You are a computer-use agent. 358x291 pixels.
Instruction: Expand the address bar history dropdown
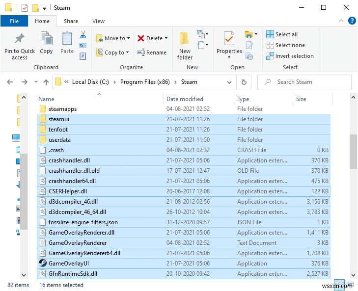tap(229, 82)
